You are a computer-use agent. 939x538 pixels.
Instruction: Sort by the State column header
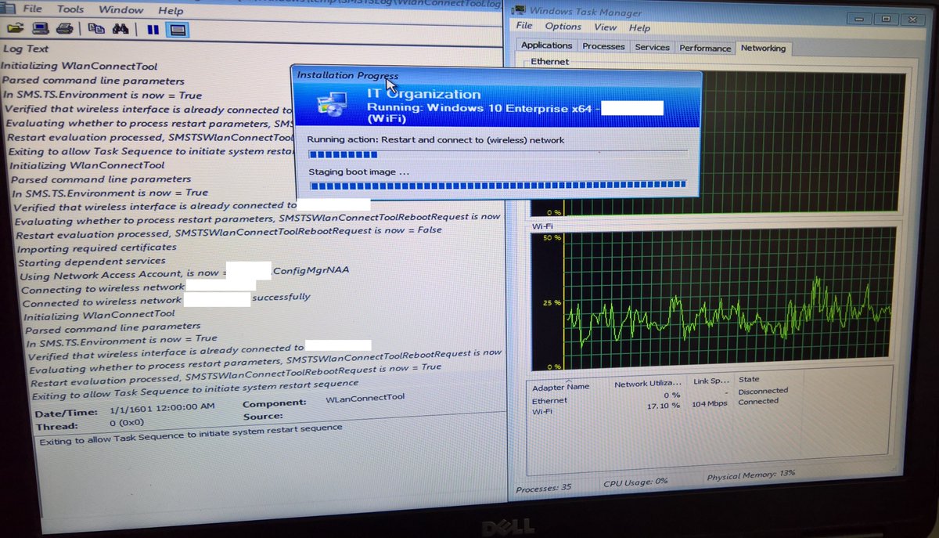[x=749, y=379]
